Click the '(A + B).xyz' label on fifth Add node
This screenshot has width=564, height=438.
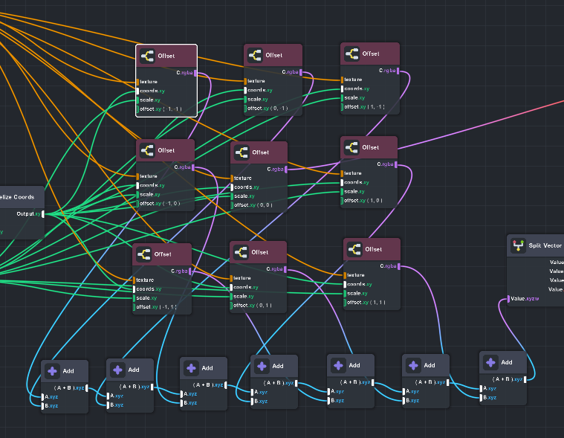(x=355, y=382)
